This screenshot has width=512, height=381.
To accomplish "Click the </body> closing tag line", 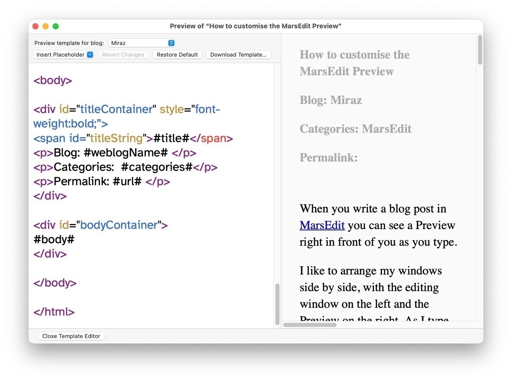I will (x=55, y=283).
